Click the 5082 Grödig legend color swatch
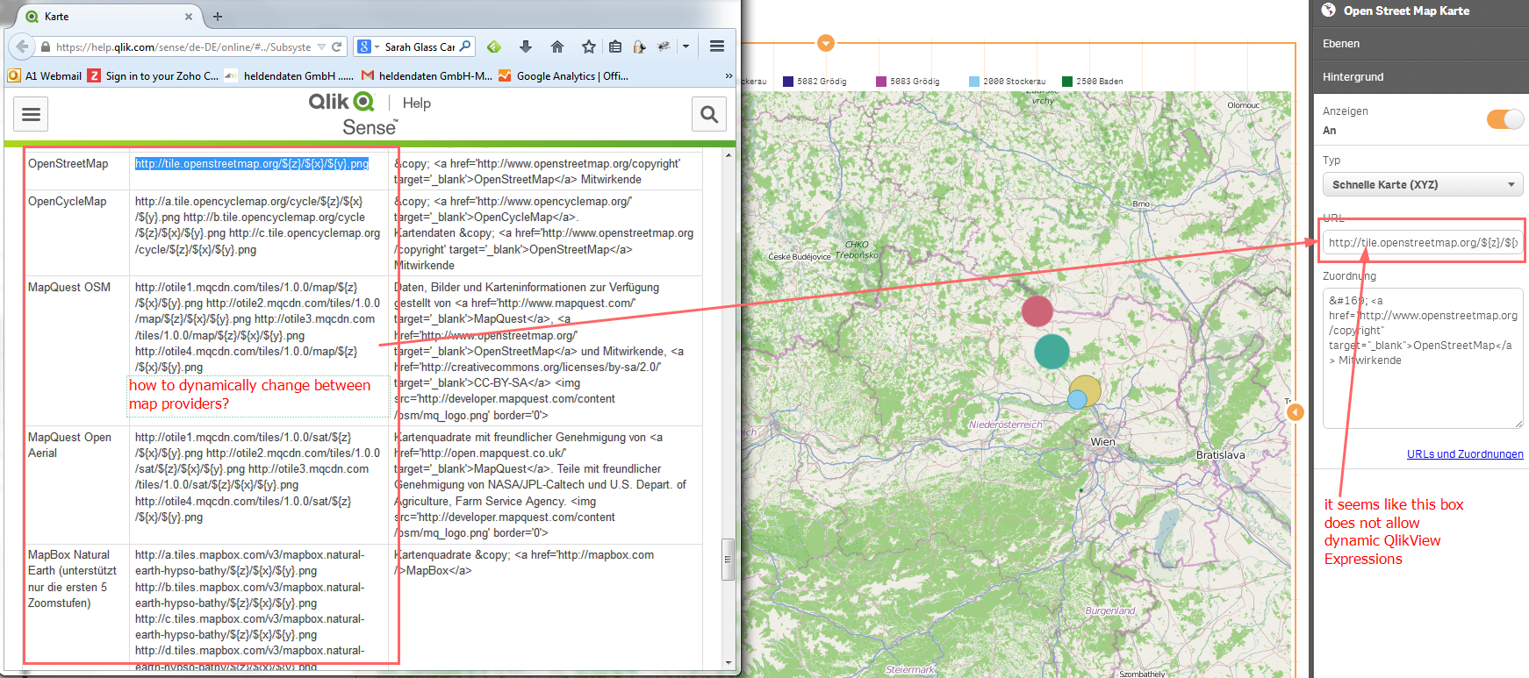Screen dimensions: 1529x678 click(x=788, y=82)
